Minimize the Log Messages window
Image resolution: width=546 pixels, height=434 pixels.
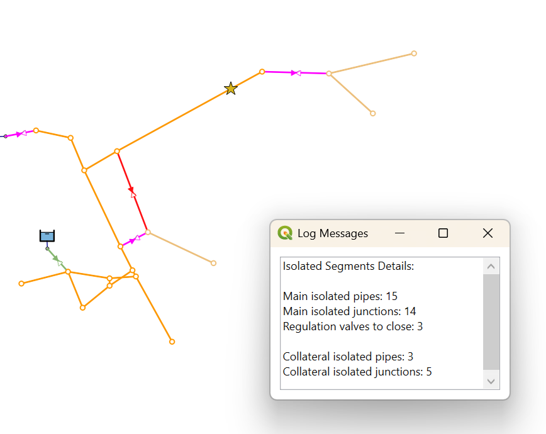tap(399, 233)
